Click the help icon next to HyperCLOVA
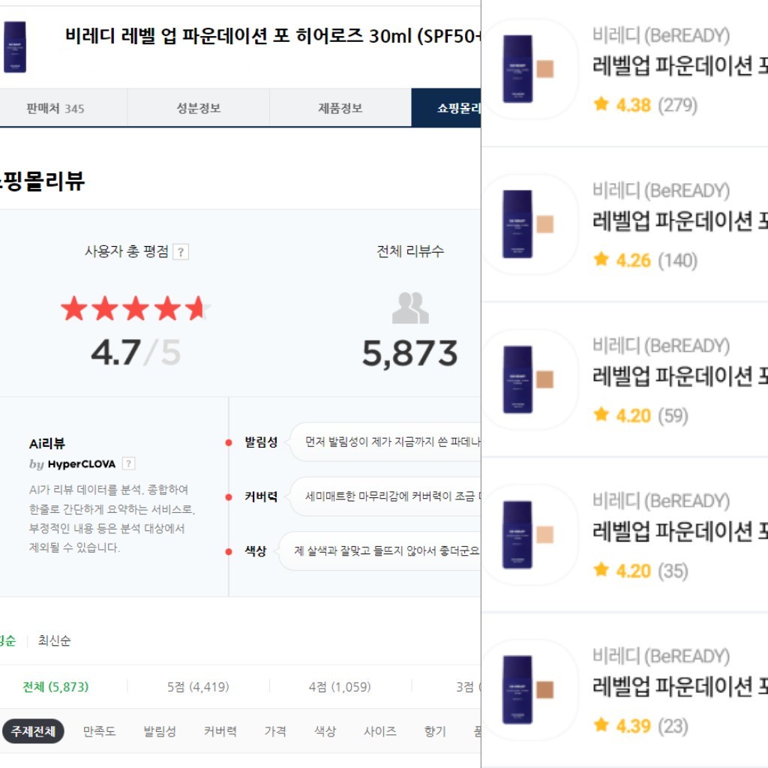 click(129, 463)
